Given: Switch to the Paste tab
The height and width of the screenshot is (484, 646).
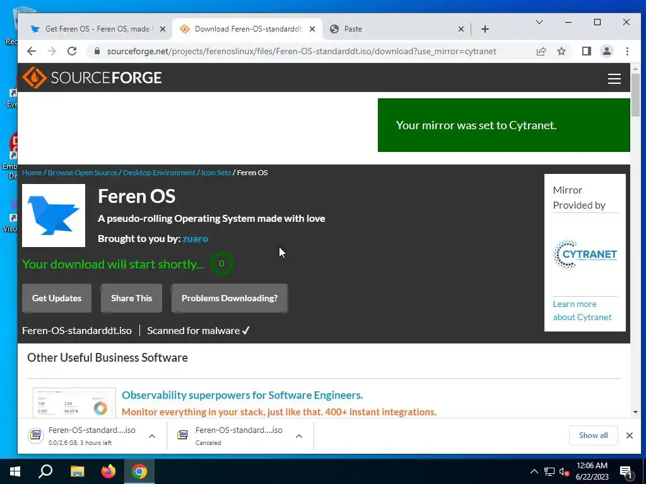Looking at the screenshot, I should coord(396,29).
